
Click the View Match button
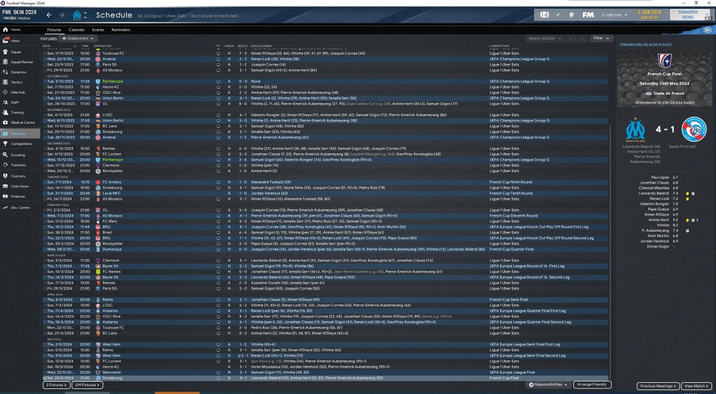(x=696, y=386)
